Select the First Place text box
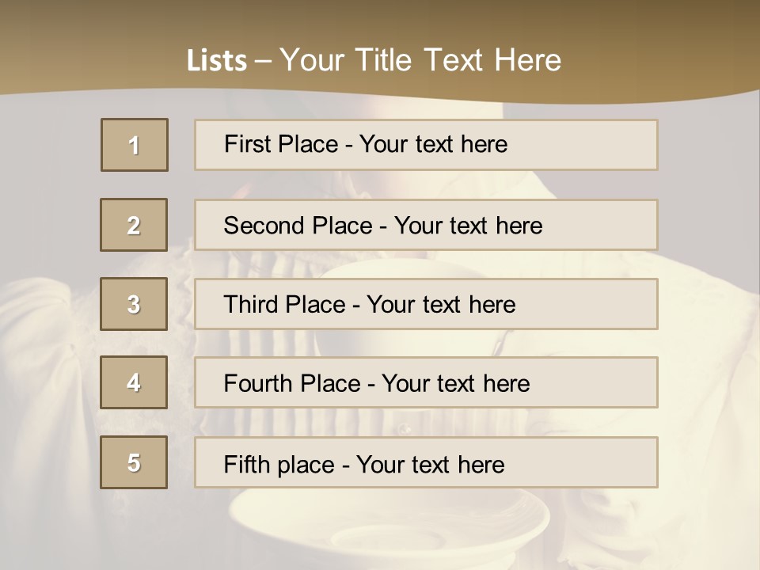The height and width of the screenshot is (570, 760). coord(586,145)
